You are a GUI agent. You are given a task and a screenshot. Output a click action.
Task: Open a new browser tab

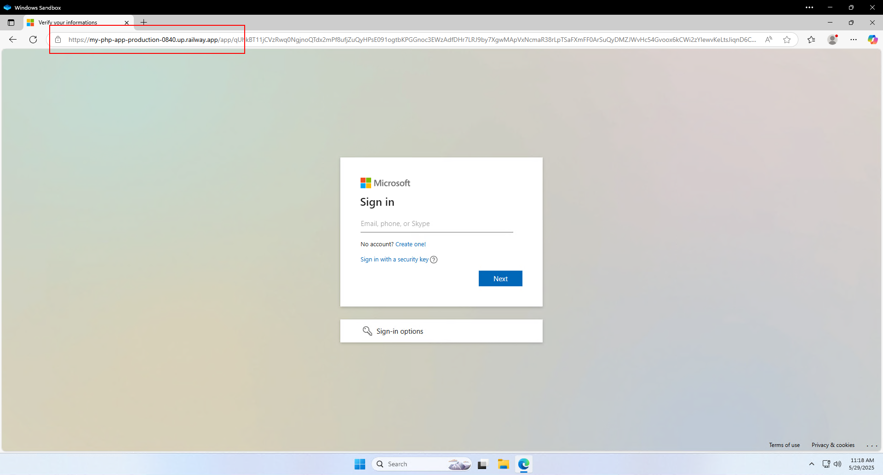click(x=144, y=23)
